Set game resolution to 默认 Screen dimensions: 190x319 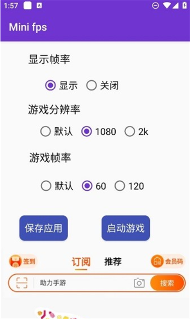coord(57,132)
